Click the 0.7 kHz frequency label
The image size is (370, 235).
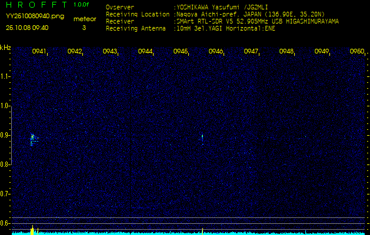(x=5, y=194)
